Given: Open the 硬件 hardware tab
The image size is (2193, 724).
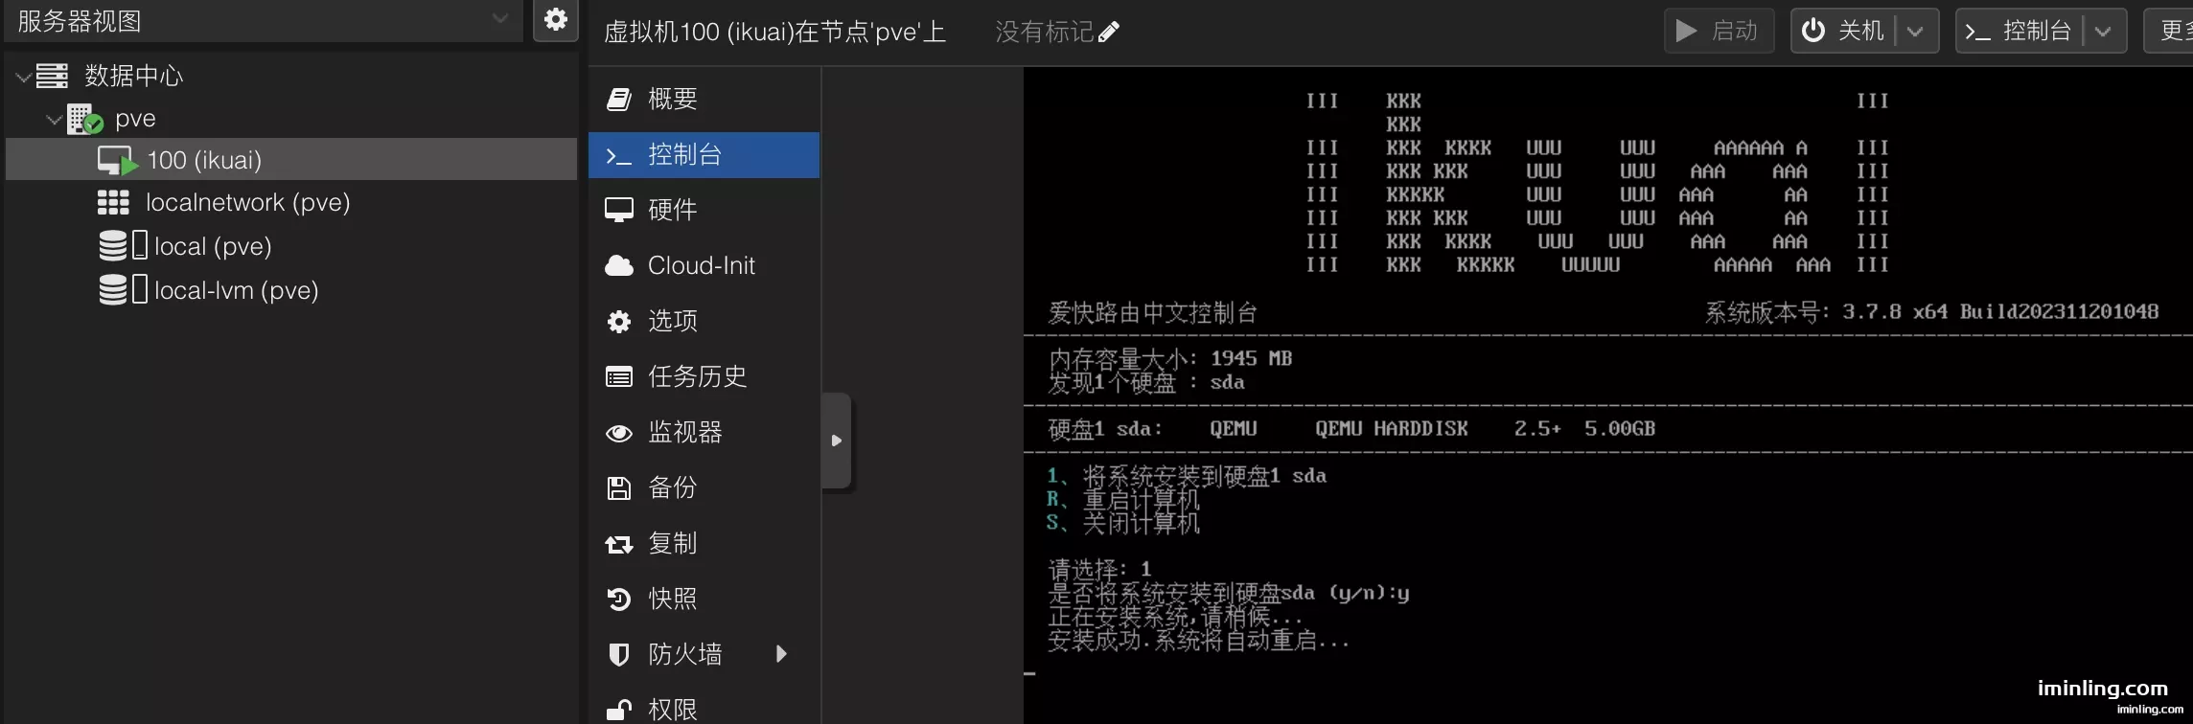Looking at the screenshot, I should click(x=704, y=210).
